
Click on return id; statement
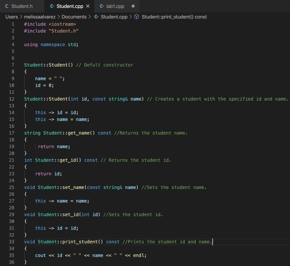[x=49, y=174]
